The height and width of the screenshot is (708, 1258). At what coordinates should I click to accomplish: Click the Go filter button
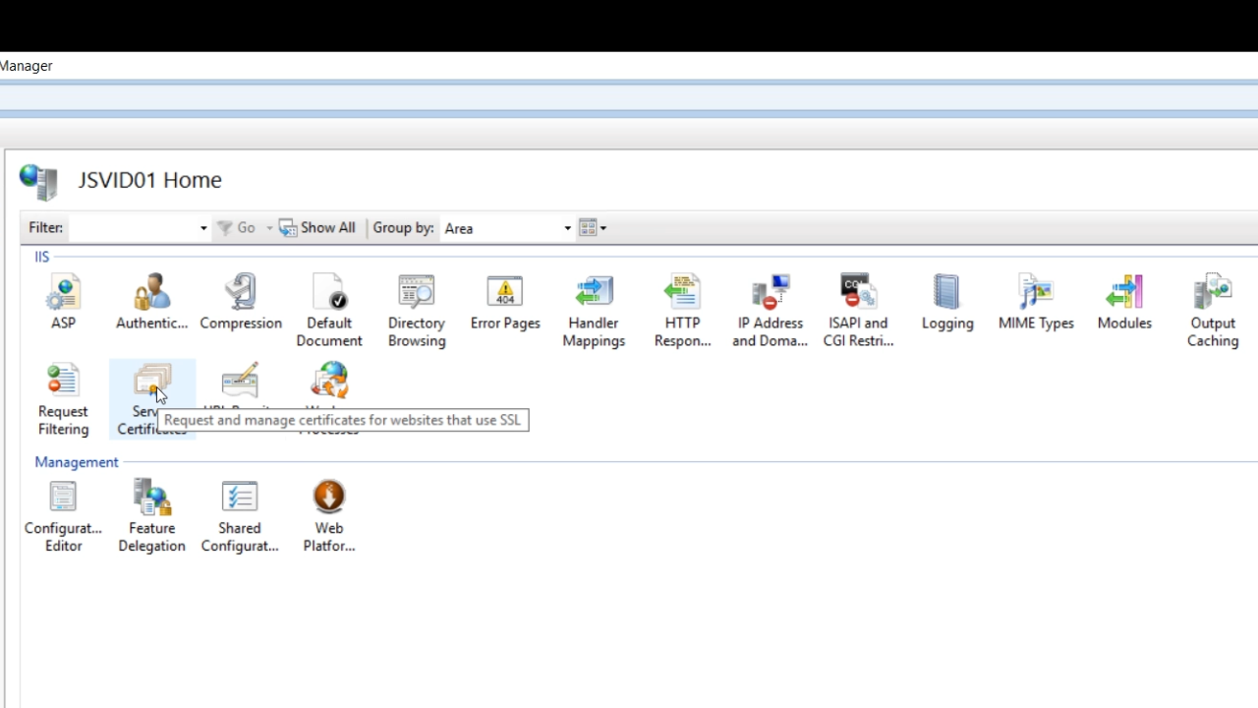tap(237, 228)
